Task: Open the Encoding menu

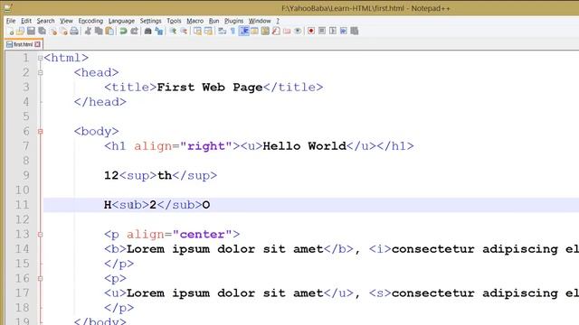Action: [x=90, y=21]
